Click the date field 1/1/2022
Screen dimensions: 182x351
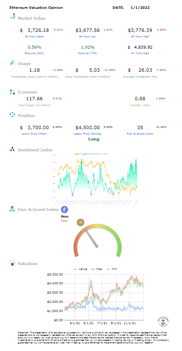(x=140, y=8)
